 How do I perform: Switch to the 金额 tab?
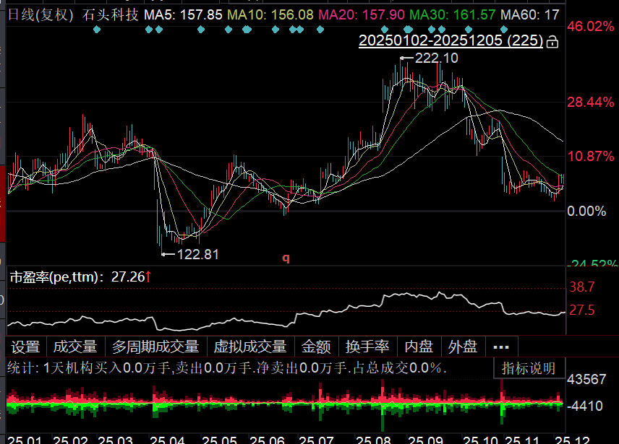316,347
